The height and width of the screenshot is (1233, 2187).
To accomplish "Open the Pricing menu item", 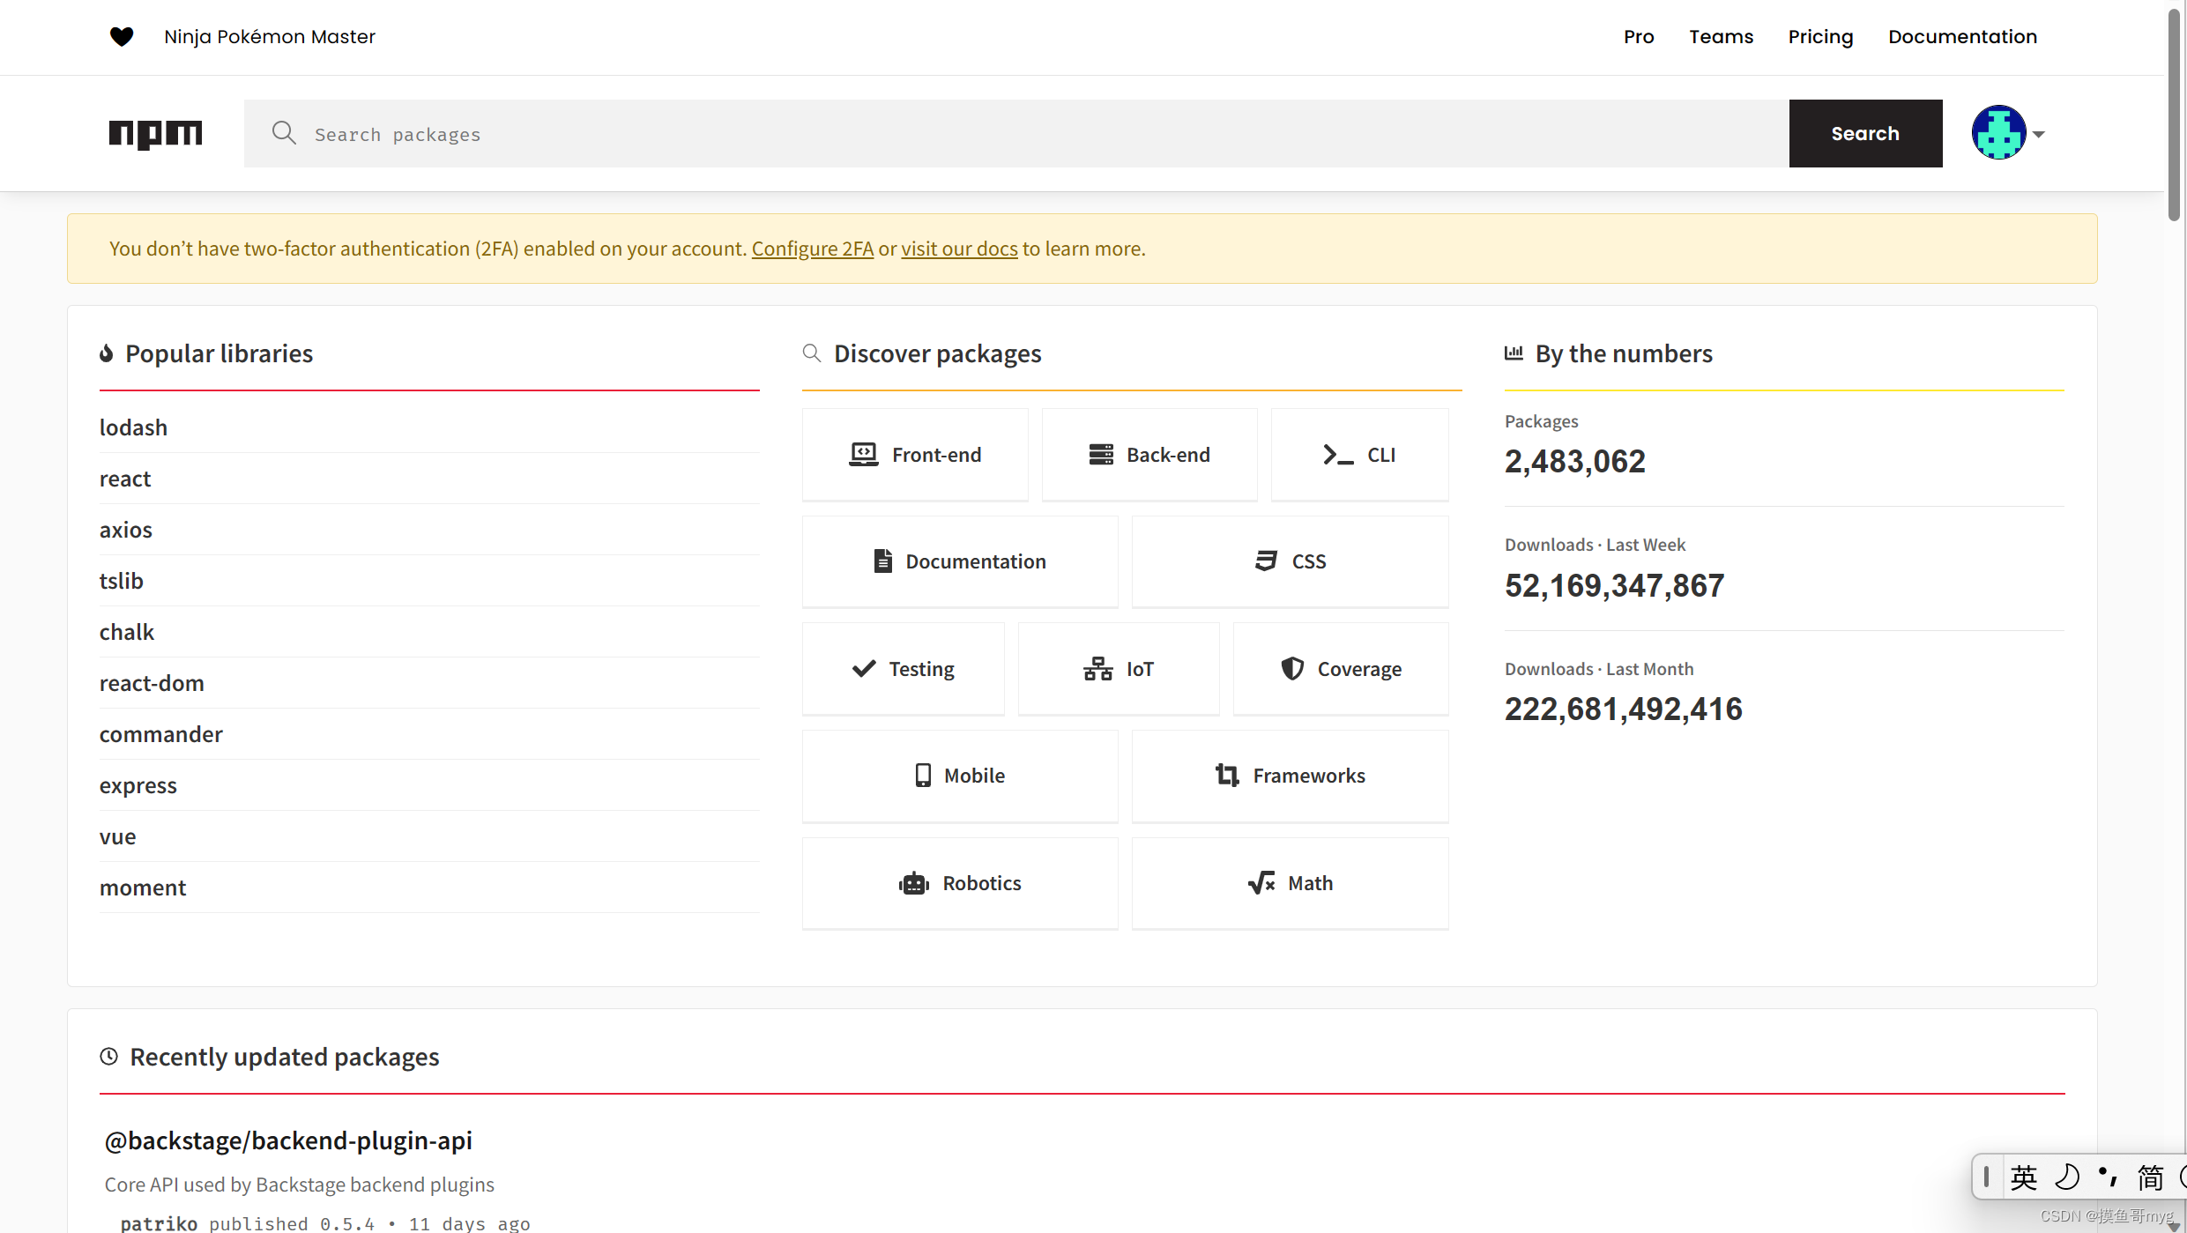I will 1820,36.
